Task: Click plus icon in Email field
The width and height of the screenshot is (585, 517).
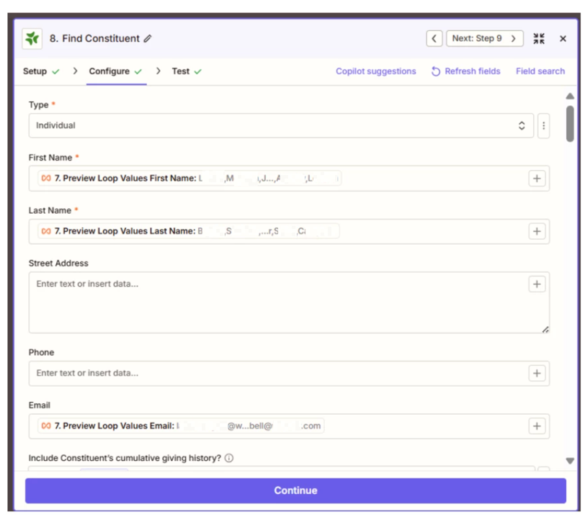Action: pyautogui.click(x=537, y=426)
